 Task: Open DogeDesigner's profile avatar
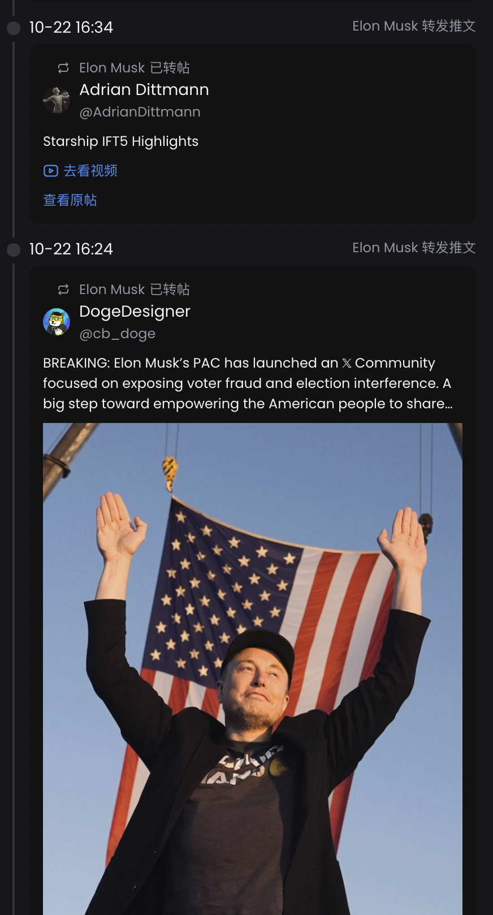coord(57,322)
